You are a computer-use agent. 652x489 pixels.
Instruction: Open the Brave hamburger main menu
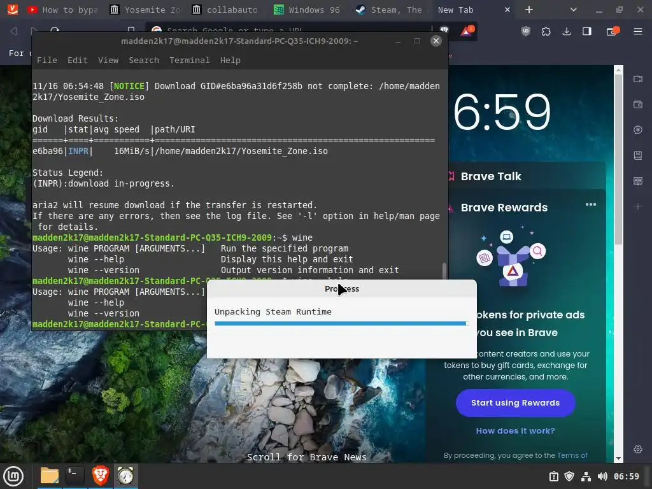(638, 31)
